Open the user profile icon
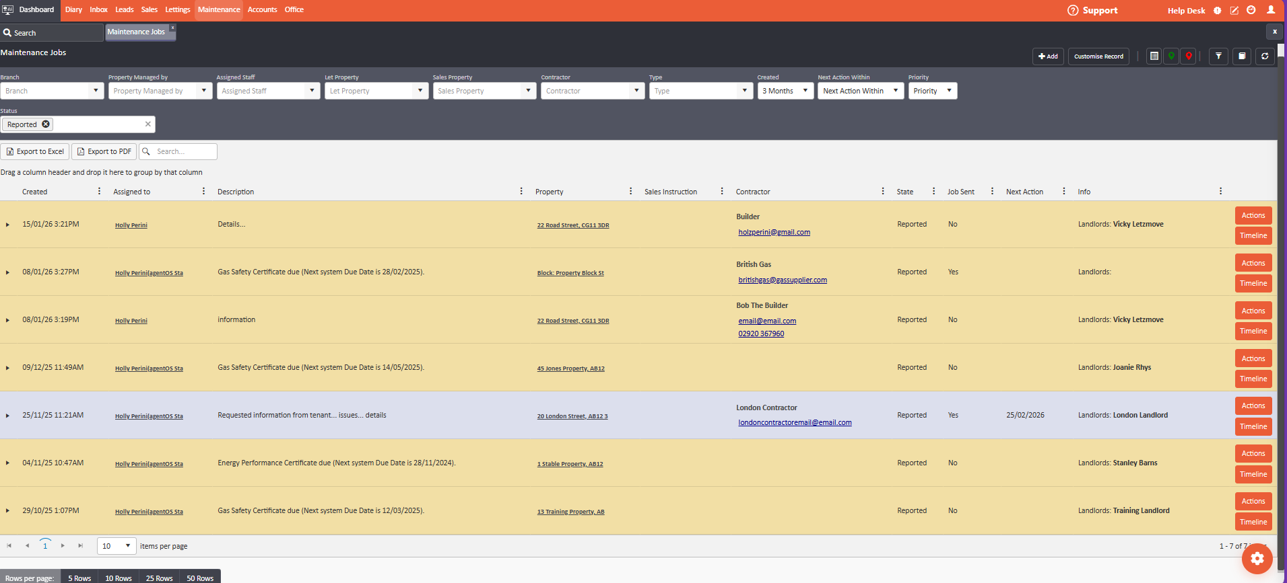Screen dimensions: 1287x583 click(1271, 10)
